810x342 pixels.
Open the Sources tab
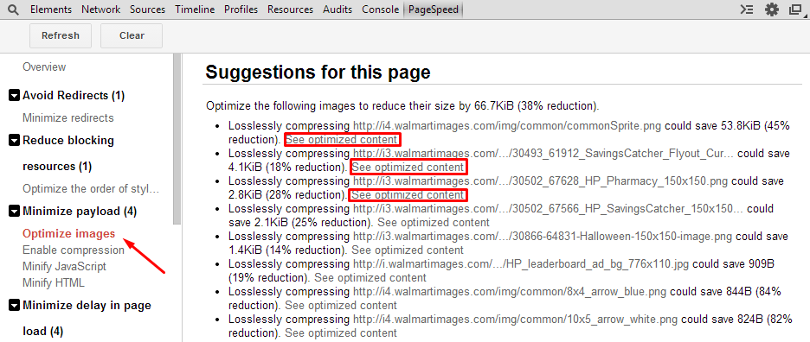point(147,9)
